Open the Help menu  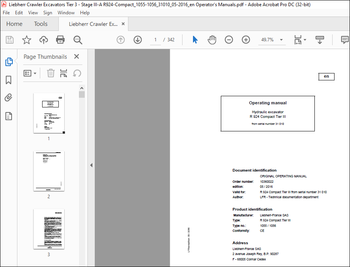coord(85,13)
